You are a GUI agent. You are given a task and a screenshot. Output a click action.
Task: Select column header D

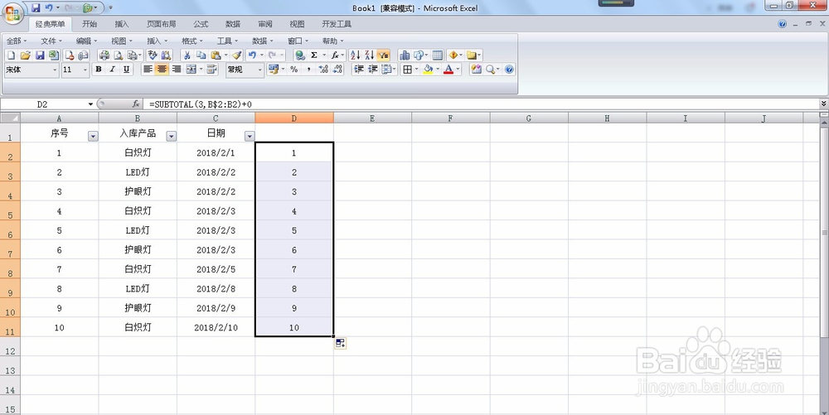294,118
